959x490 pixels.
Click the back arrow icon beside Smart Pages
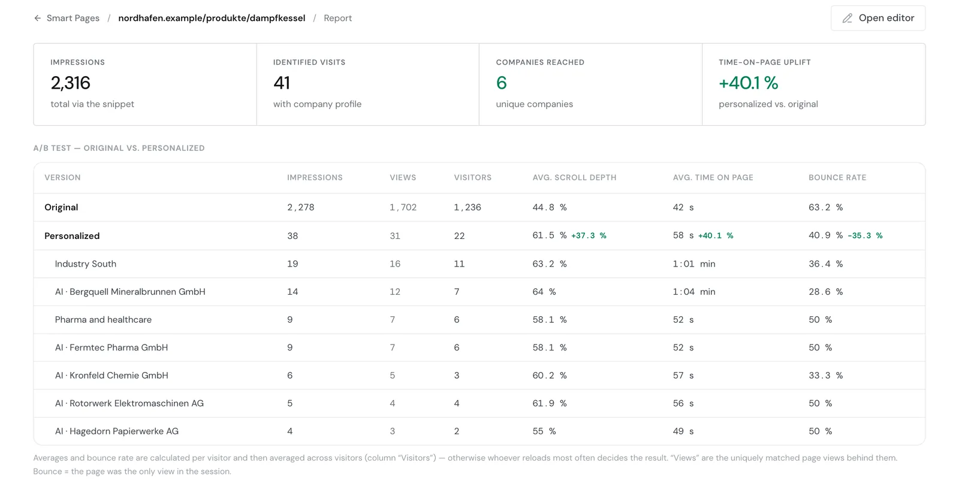coord(38,19)
